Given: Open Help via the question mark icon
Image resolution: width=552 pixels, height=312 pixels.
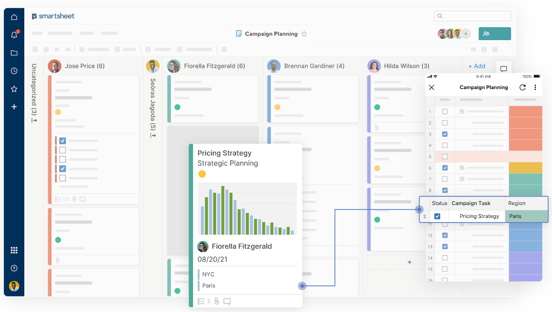Looking at the screenshot, I should pyautogui.click(x=14, y=268).
